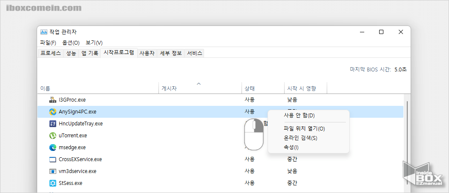Open the 파일(F) menu

48,43
